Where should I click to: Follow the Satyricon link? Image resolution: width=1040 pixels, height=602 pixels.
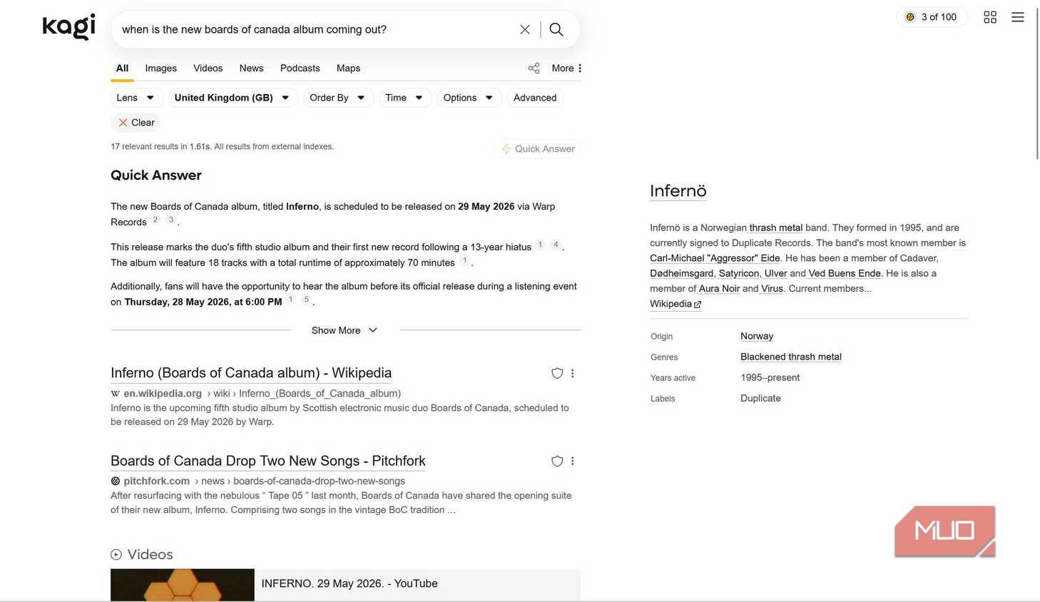(x=739, y=273)
